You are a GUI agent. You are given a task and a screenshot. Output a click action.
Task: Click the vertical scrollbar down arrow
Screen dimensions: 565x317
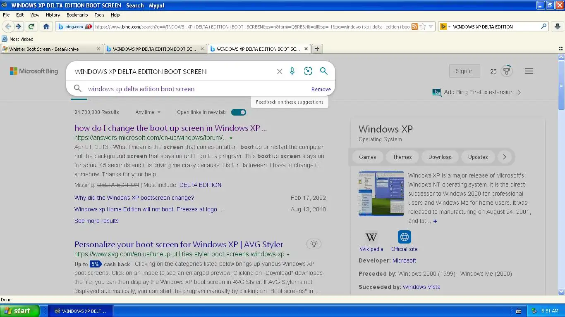(x=561, y=291)
